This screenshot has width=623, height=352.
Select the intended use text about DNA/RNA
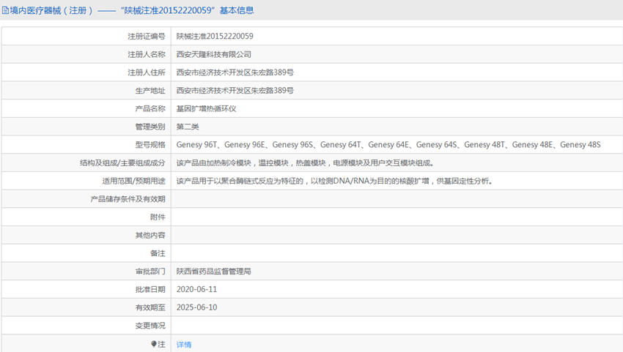[x=334, y=181]
